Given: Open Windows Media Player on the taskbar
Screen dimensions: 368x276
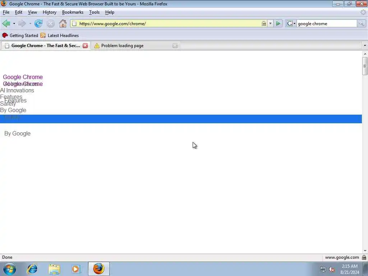Looking at the screenshot, I should pos(76,269).
